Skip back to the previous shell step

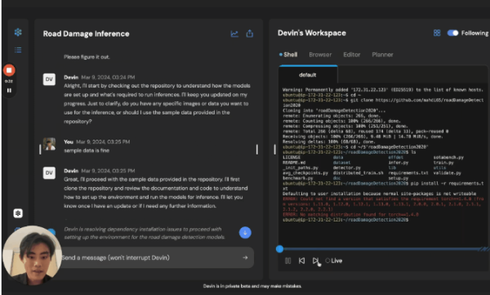click(301, 261)
